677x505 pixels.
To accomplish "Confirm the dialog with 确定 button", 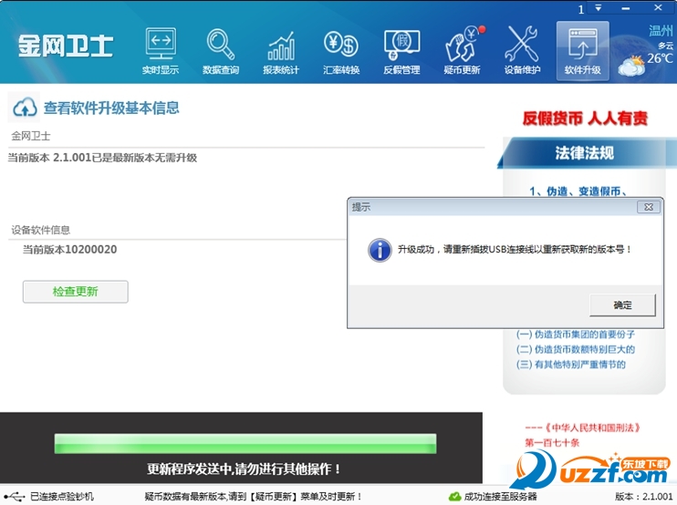I will [622, 305].
